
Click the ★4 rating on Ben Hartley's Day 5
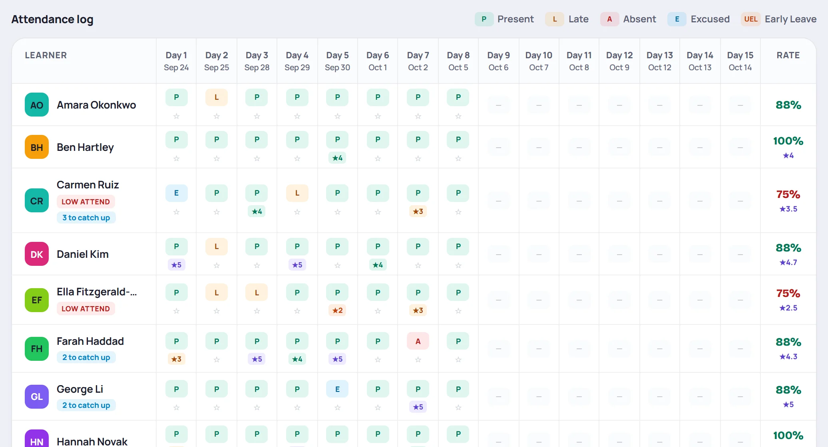[x=337, y=158]
